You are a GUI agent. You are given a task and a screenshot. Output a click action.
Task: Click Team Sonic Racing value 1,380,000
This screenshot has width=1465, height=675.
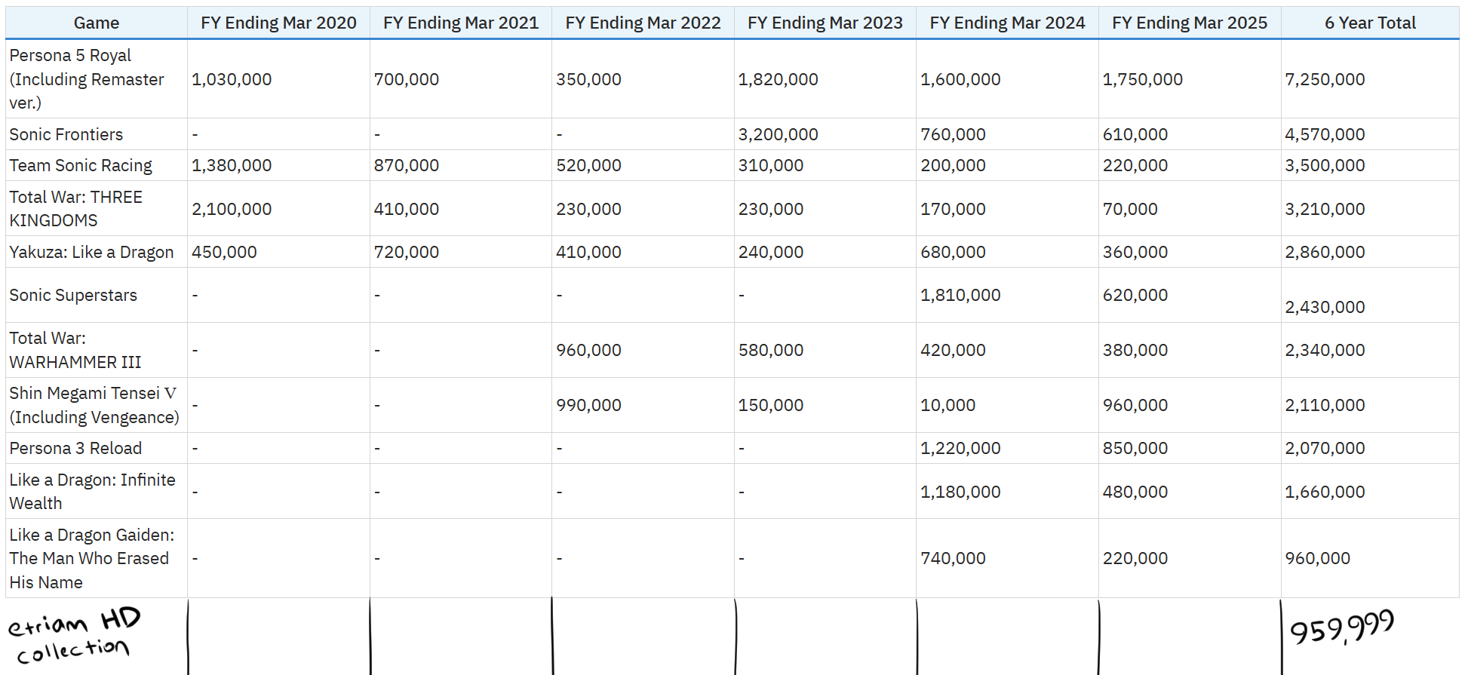point(232,165)
